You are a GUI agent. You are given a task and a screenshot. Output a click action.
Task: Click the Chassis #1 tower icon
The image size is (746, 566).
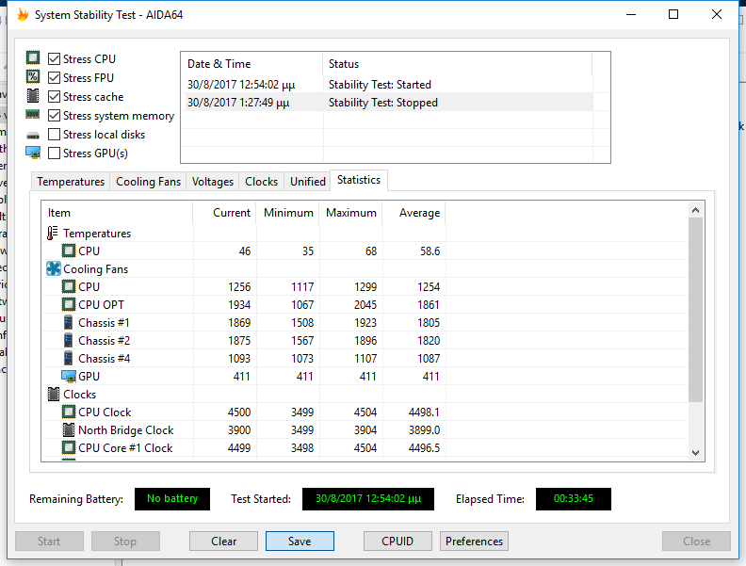(x=69, y=322)
